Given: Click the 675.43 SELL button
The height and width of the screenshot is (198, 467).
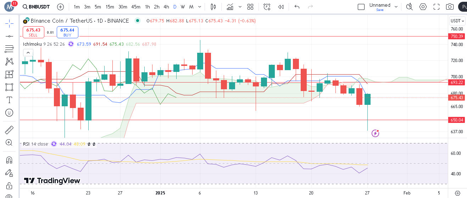Looking at the screenshot, I should [x=33, y=32].
